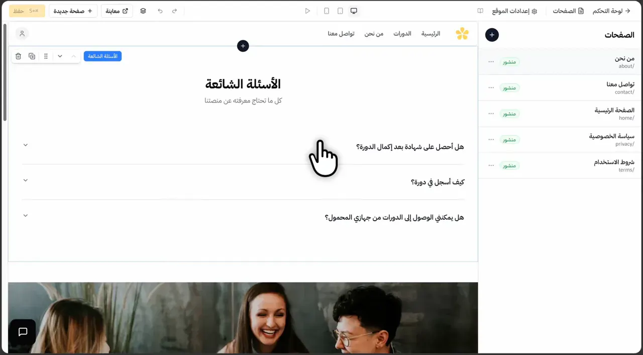This screenshot has width=643, height=355.
Task: Add a section above the FAQ block
Action: point(243,46)
